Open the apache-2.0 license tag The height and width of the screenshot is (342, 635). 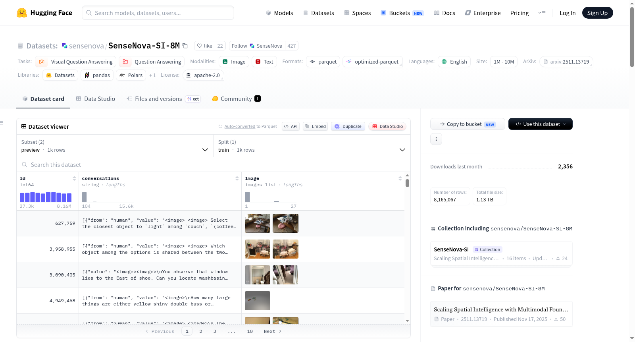[203, 75]
